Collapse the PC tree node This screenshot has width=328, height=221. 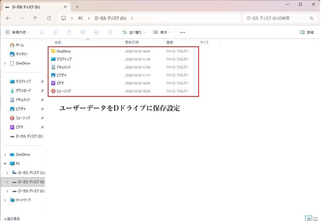(x=5, y=164)
